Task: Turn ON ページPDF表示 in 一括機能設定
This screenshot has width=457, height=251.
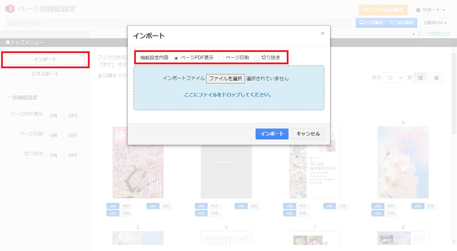Action: tap(53, 115)
